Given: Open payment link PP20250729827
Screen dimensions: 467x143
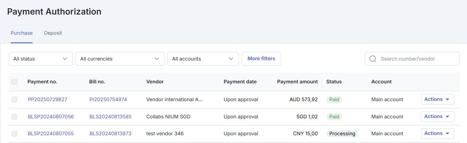Looking at the screenshot, I should 47,99.
